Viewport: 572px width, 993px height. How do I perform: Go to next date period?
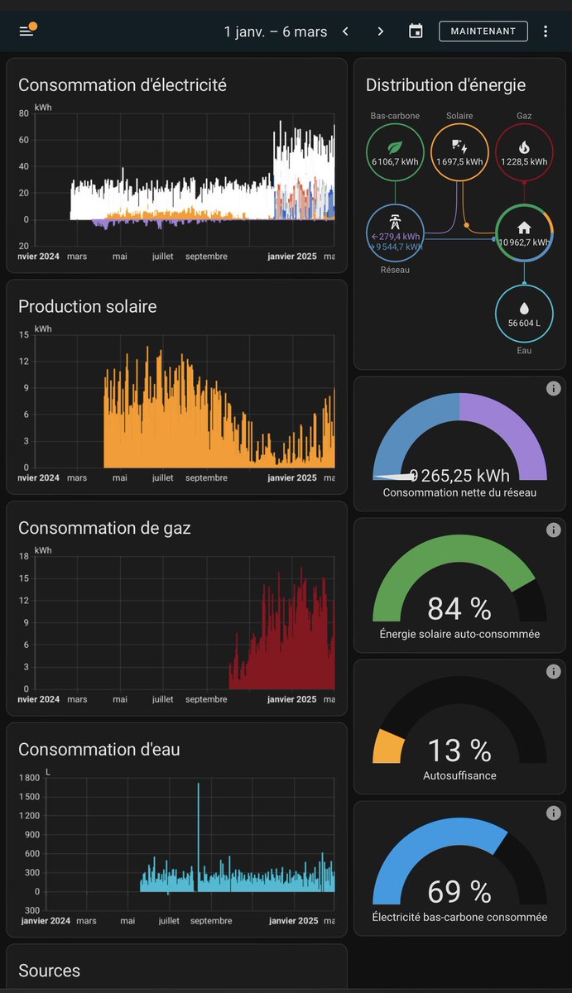tap(381, 31)
